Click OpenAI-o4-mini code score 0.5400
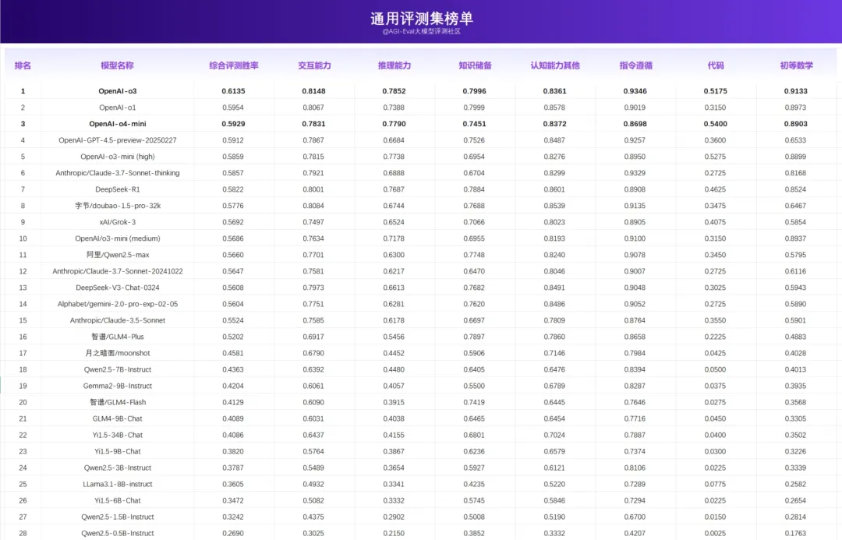The height and width of the screenshot is (540, 842). 715,124
